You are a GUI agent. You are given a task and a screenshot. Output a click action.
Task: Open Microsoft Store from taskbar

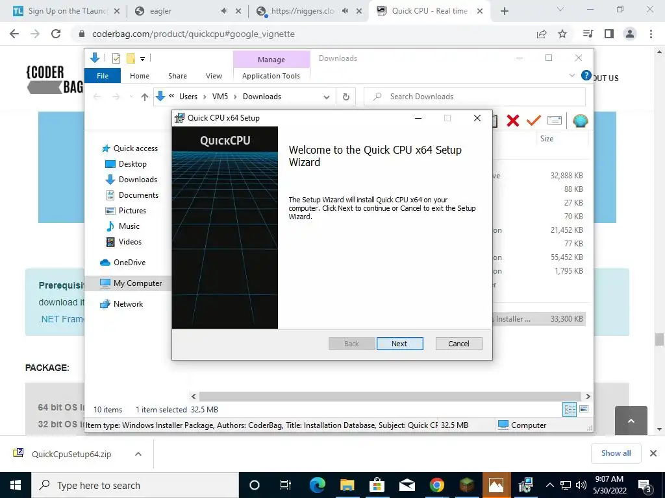[x=377, y=485]
